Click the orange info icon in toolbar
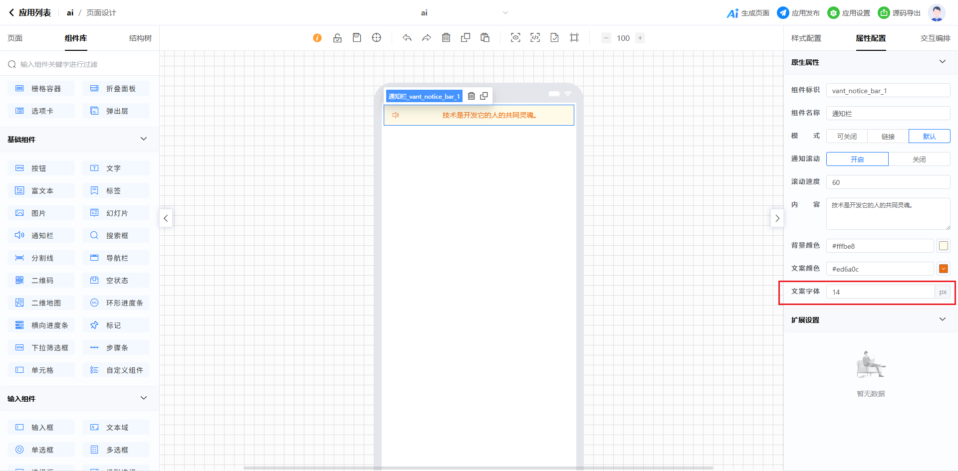This screenshot has height=471, width=958. pos(317,38)
